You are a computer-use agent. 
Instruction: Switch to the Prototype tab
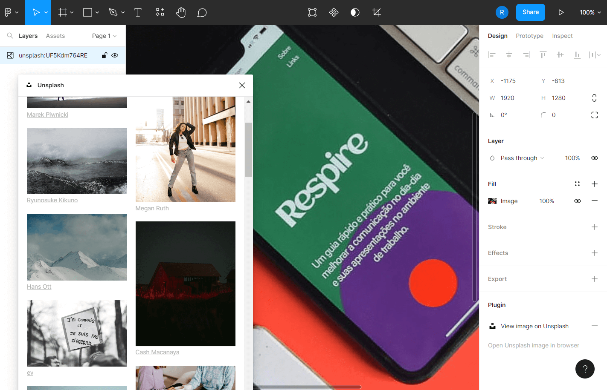point(529,36)
